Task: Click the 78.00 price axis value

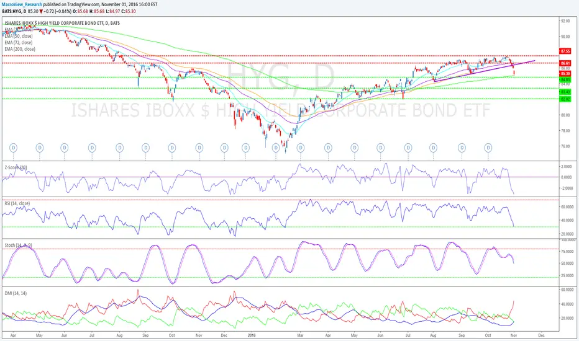Action: point(565,131)
